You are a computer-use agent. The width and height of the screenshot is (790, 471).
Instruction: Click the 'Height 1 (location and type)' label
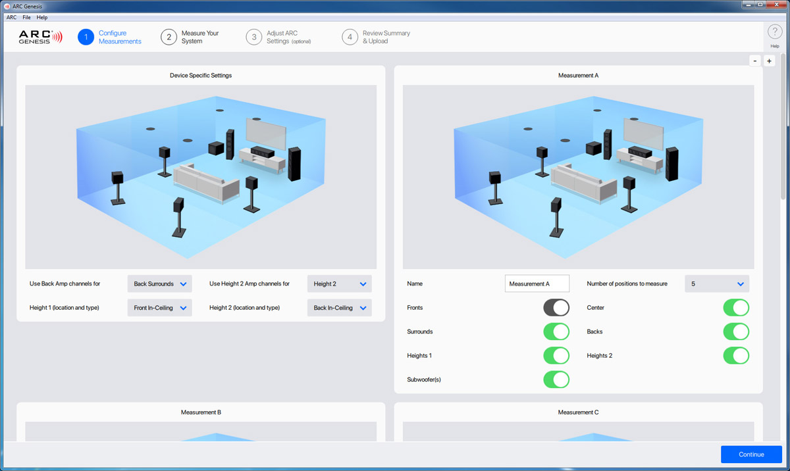(x=65, y=308)
